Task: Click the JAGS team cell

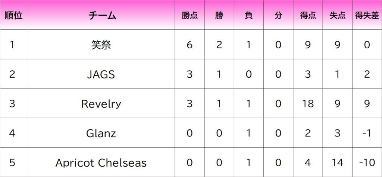Action: click(x=101, y=74)
